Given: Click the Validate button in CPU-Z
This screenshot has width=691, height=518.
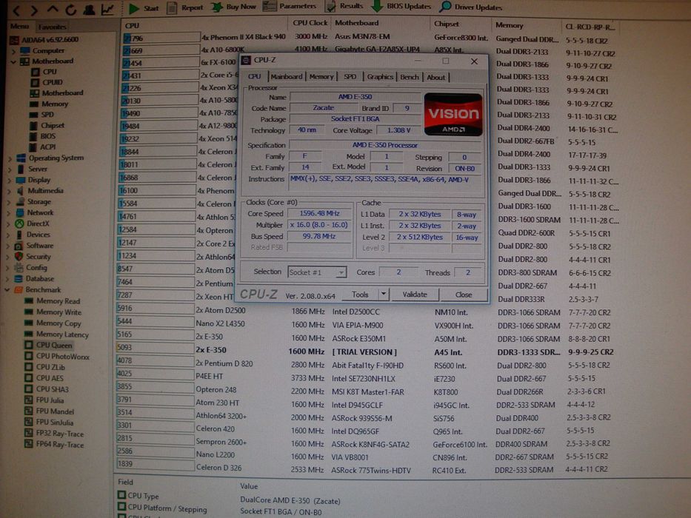Looking at the screenshot, I should click(x=415, y=295).
